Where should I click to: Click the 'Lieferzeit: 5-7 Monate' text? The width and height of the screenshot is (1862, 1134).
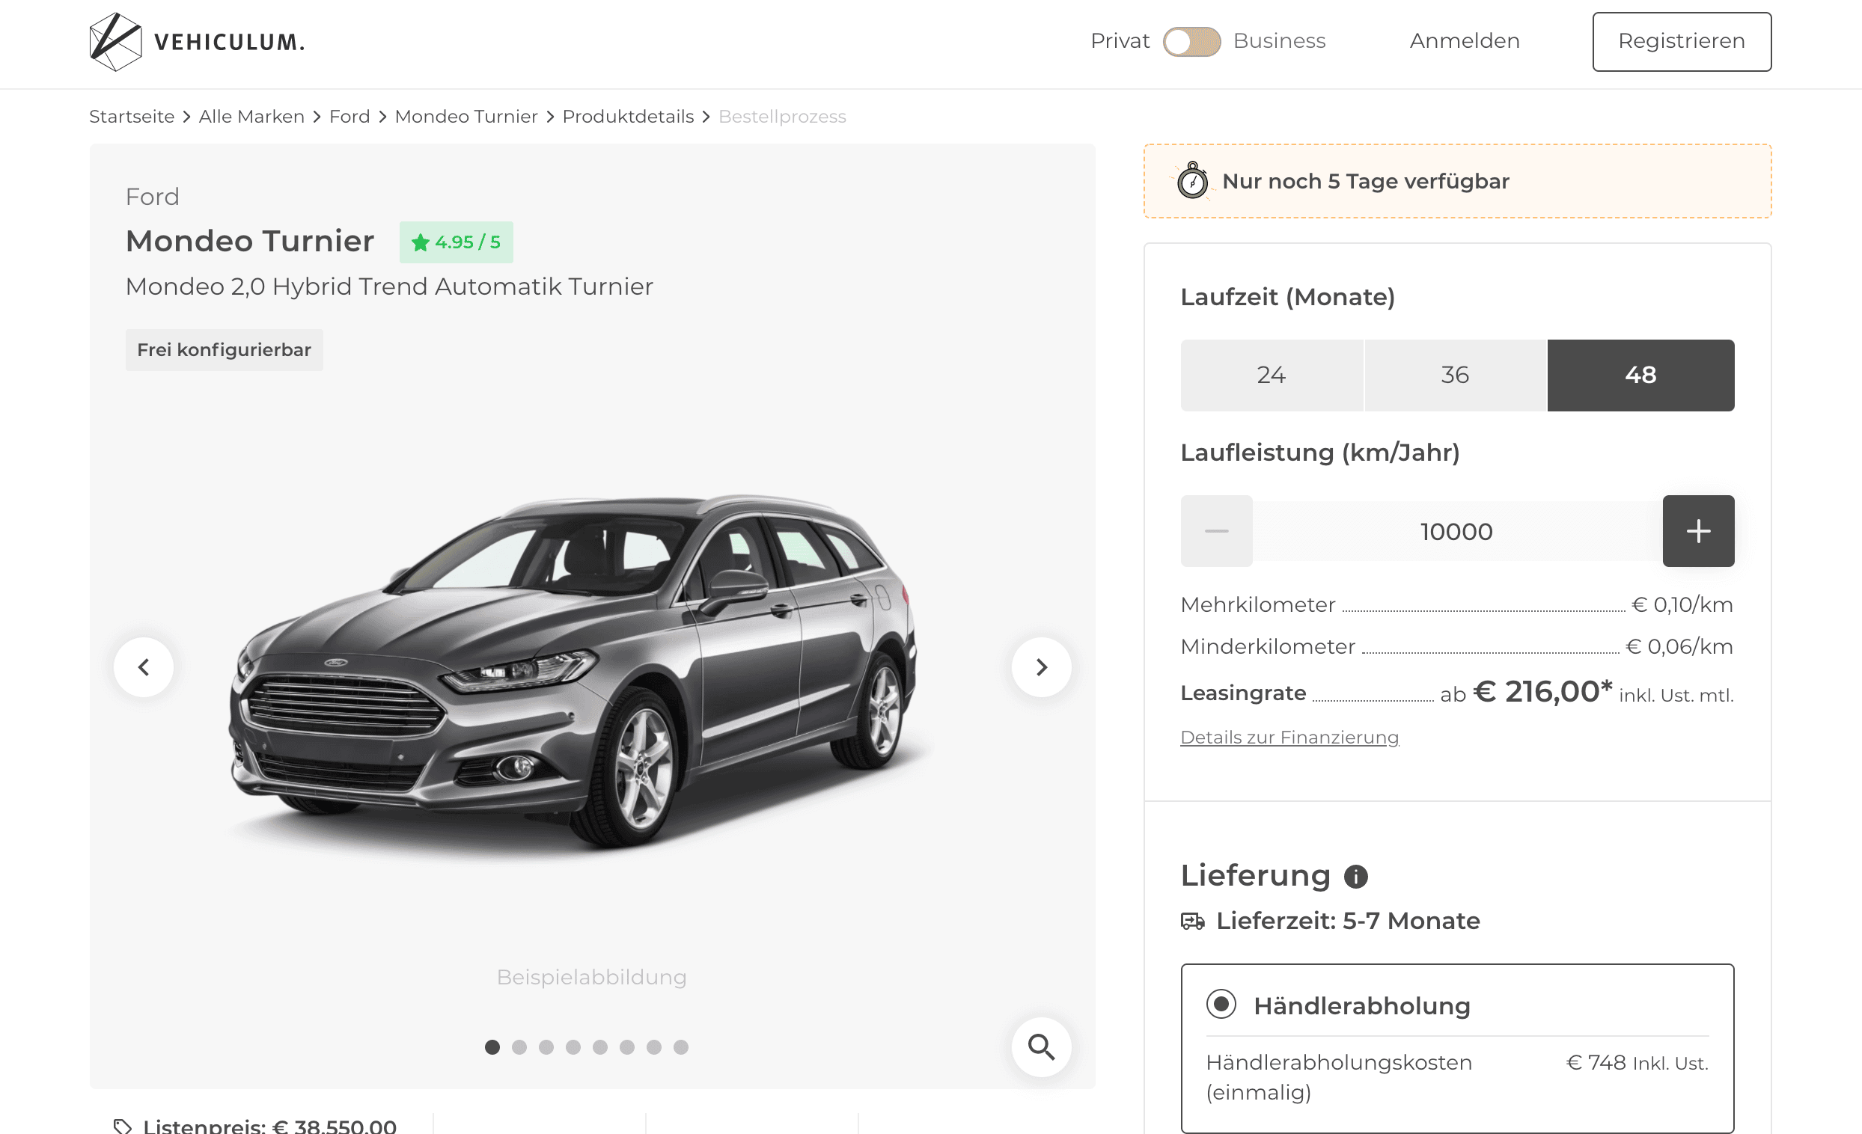(1348, 921)
